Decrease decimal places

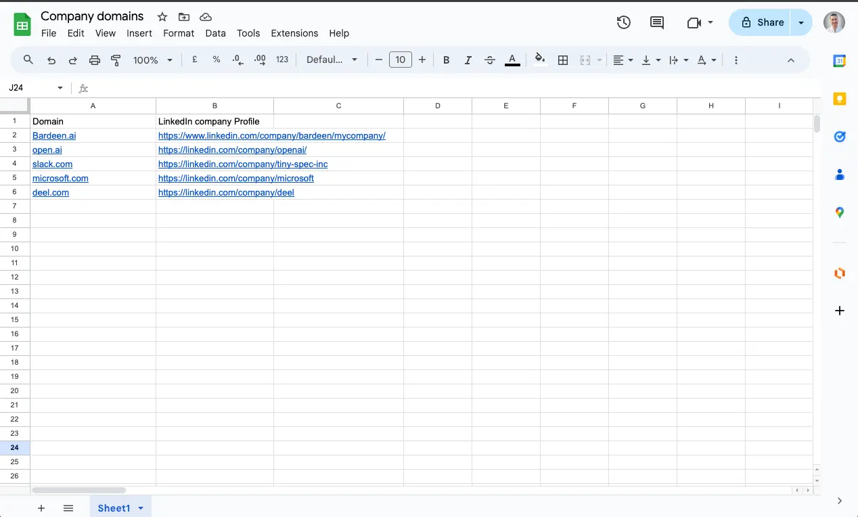point(238,60)
